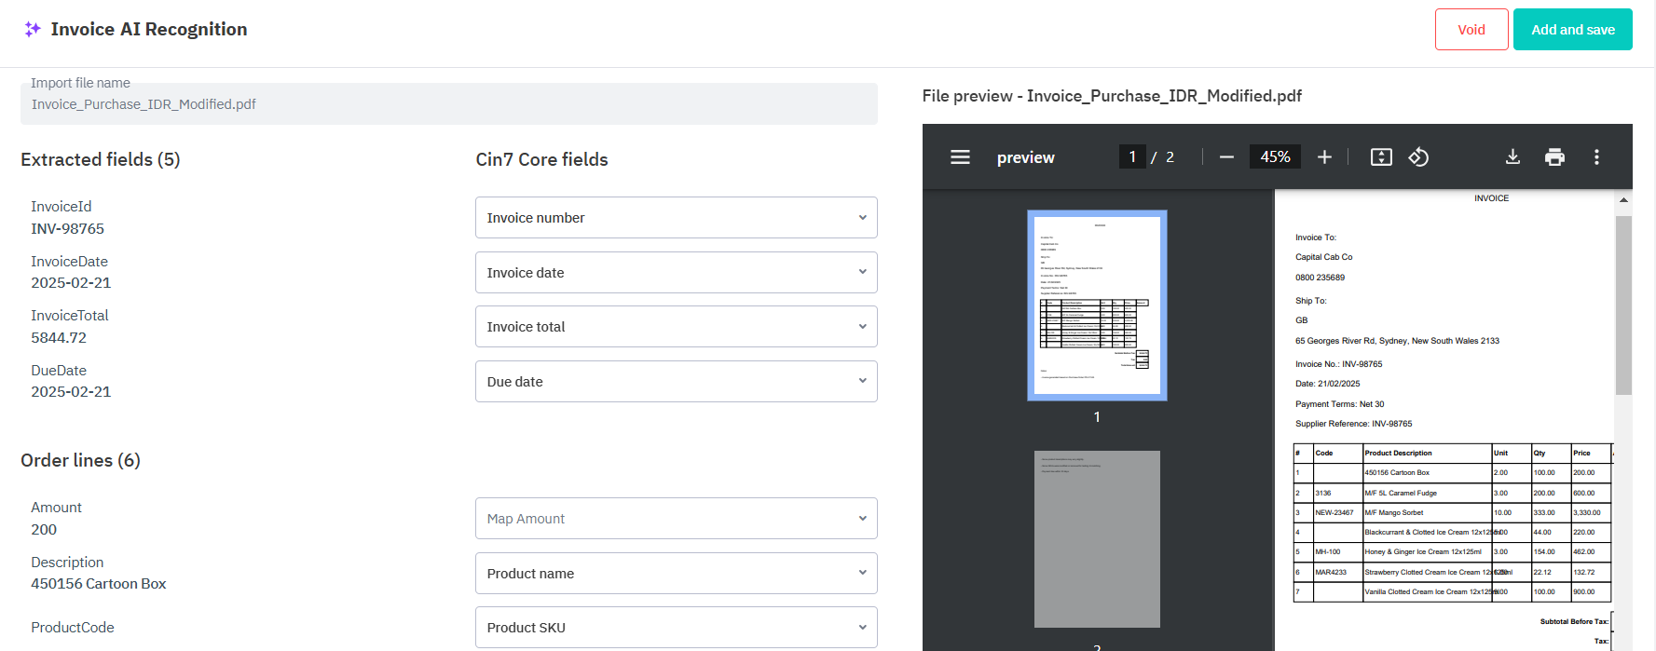Open the Invoice number dropdown
Screen dimensions: 1656x651
[x=676, y=218]
